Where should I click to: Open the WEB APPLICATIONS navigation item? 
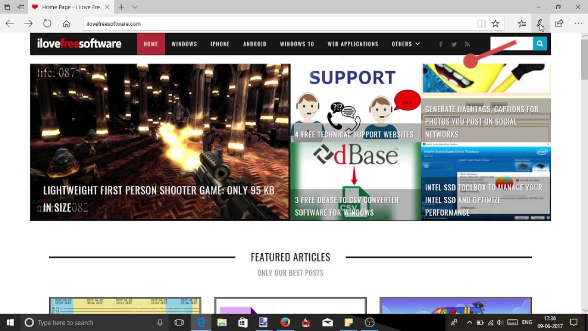coord(353,44)
